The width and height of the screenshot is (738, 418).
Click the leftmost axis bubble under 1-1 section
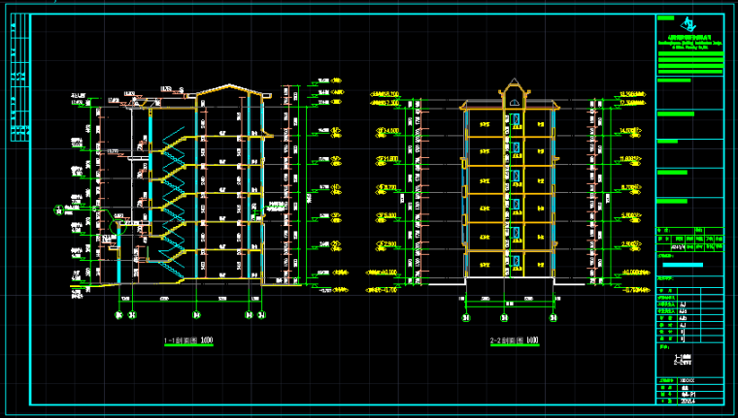tap(120, 314)
